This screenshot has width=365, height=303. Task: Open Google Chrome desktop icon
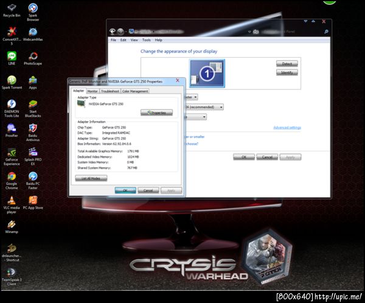12,181
